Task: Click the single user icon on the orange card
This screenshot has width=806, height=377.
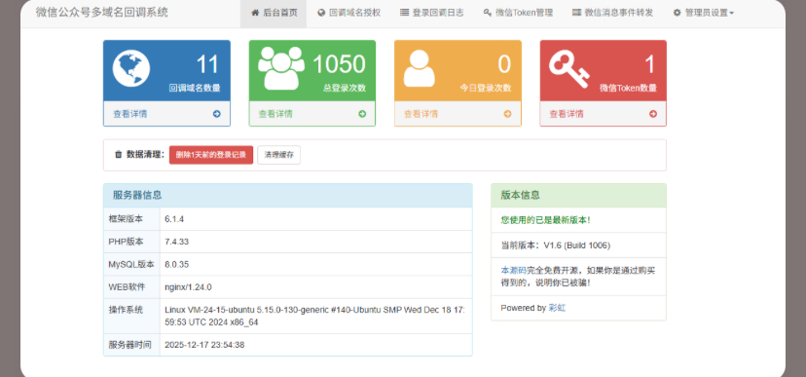Action: tap(419, 68)
